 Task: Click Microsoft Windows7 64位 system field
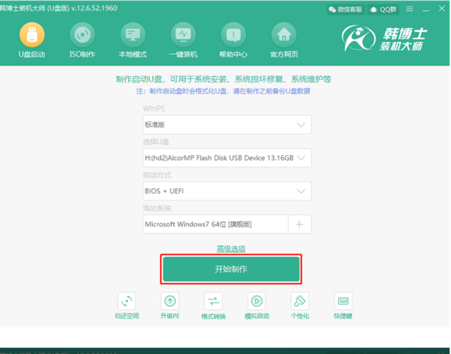215,224
